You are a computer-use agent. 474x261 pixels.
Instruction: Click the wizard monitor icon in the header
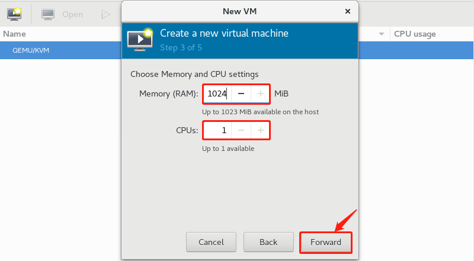point(140,39)
